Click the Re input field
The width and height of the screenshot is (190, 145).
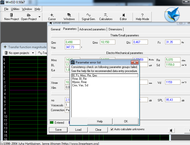pos(173,60)
